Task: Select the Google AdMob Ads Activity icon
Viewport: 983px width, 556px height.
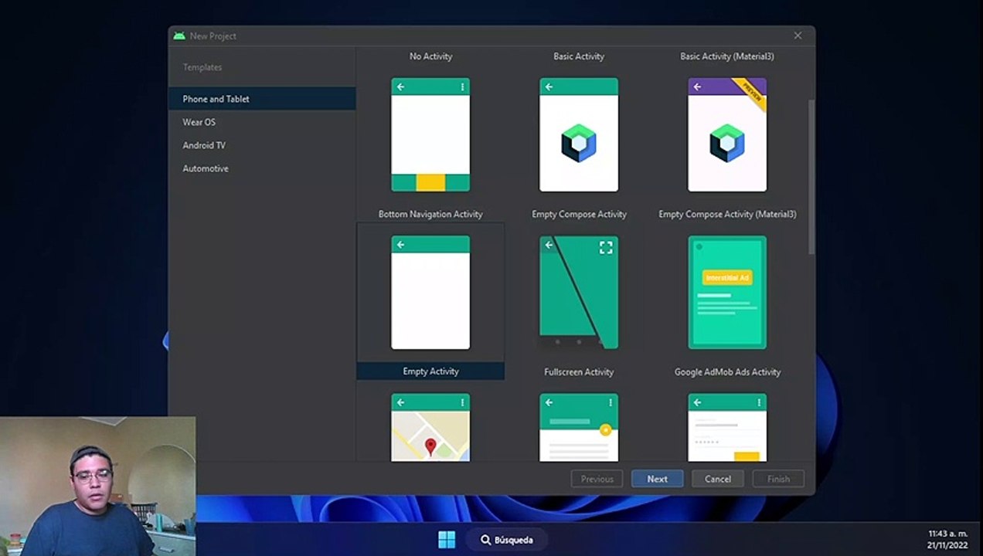Action: point(727,293)
